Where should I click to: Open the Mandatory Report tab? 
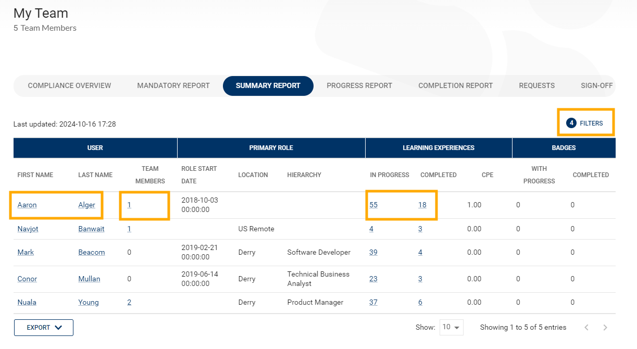click(173, 86)
